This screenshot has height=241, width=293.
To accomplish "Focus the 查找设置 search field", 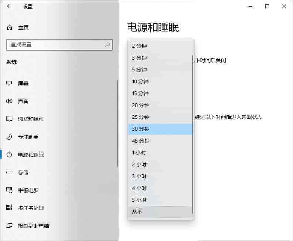I will [60, 45].
